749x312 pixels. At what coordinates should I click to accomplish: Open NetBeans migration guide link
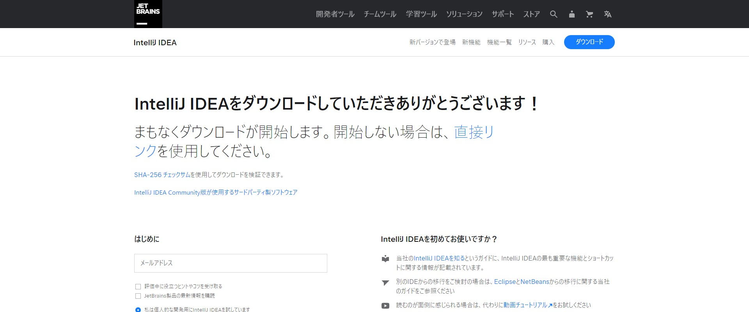pyautogui.click(x=535, y=282)
